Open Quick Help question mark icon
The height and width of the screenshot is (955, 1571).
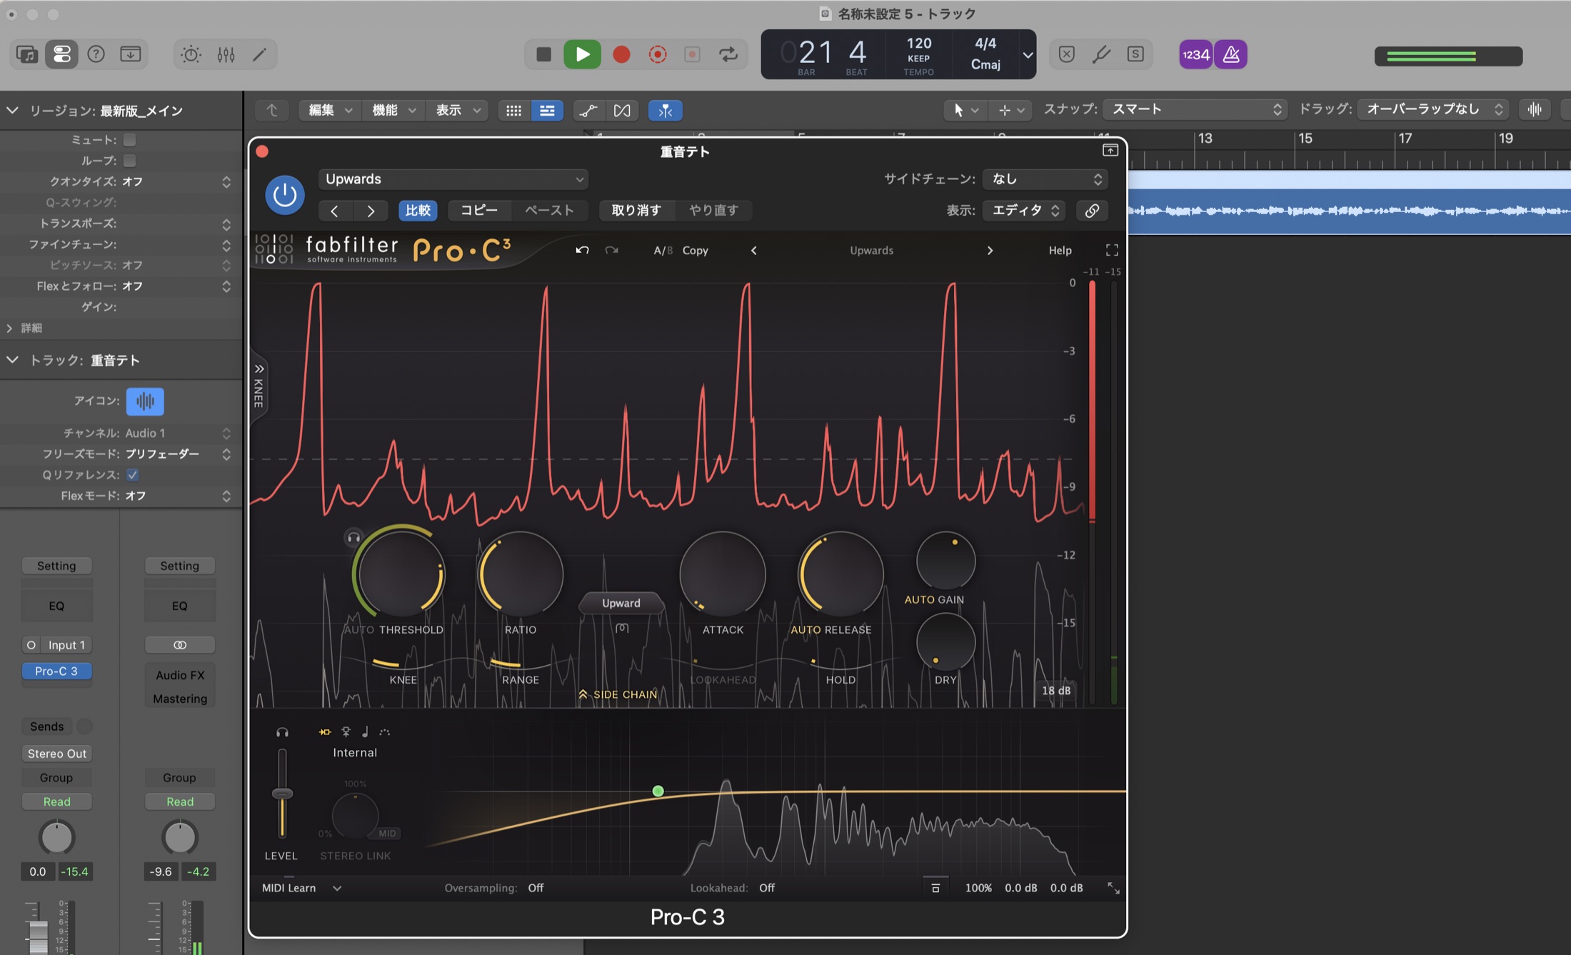click(96, 54)
